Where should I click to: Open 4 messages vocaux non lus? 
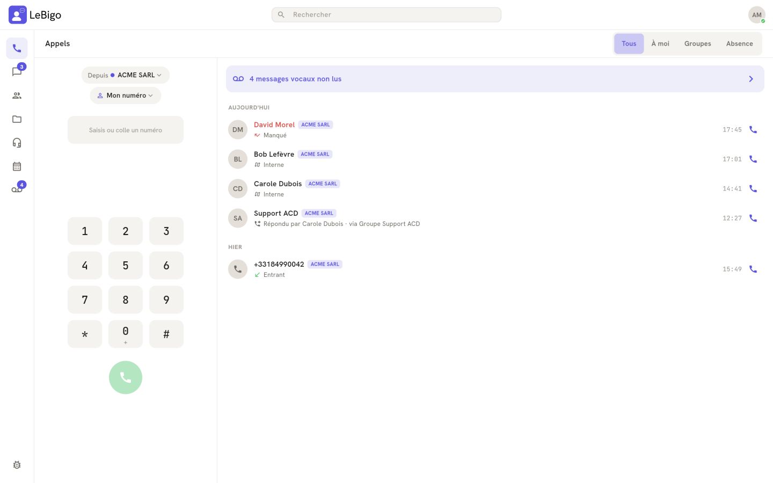pos(495,79)
